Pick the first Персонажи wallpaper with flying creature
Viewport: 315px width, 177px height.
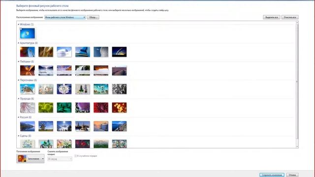[28, 89]
